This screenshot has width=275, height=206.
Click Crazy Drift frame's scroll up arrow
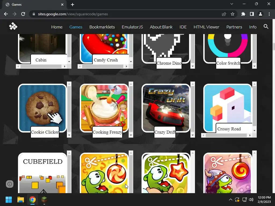[x=193, y=84]
